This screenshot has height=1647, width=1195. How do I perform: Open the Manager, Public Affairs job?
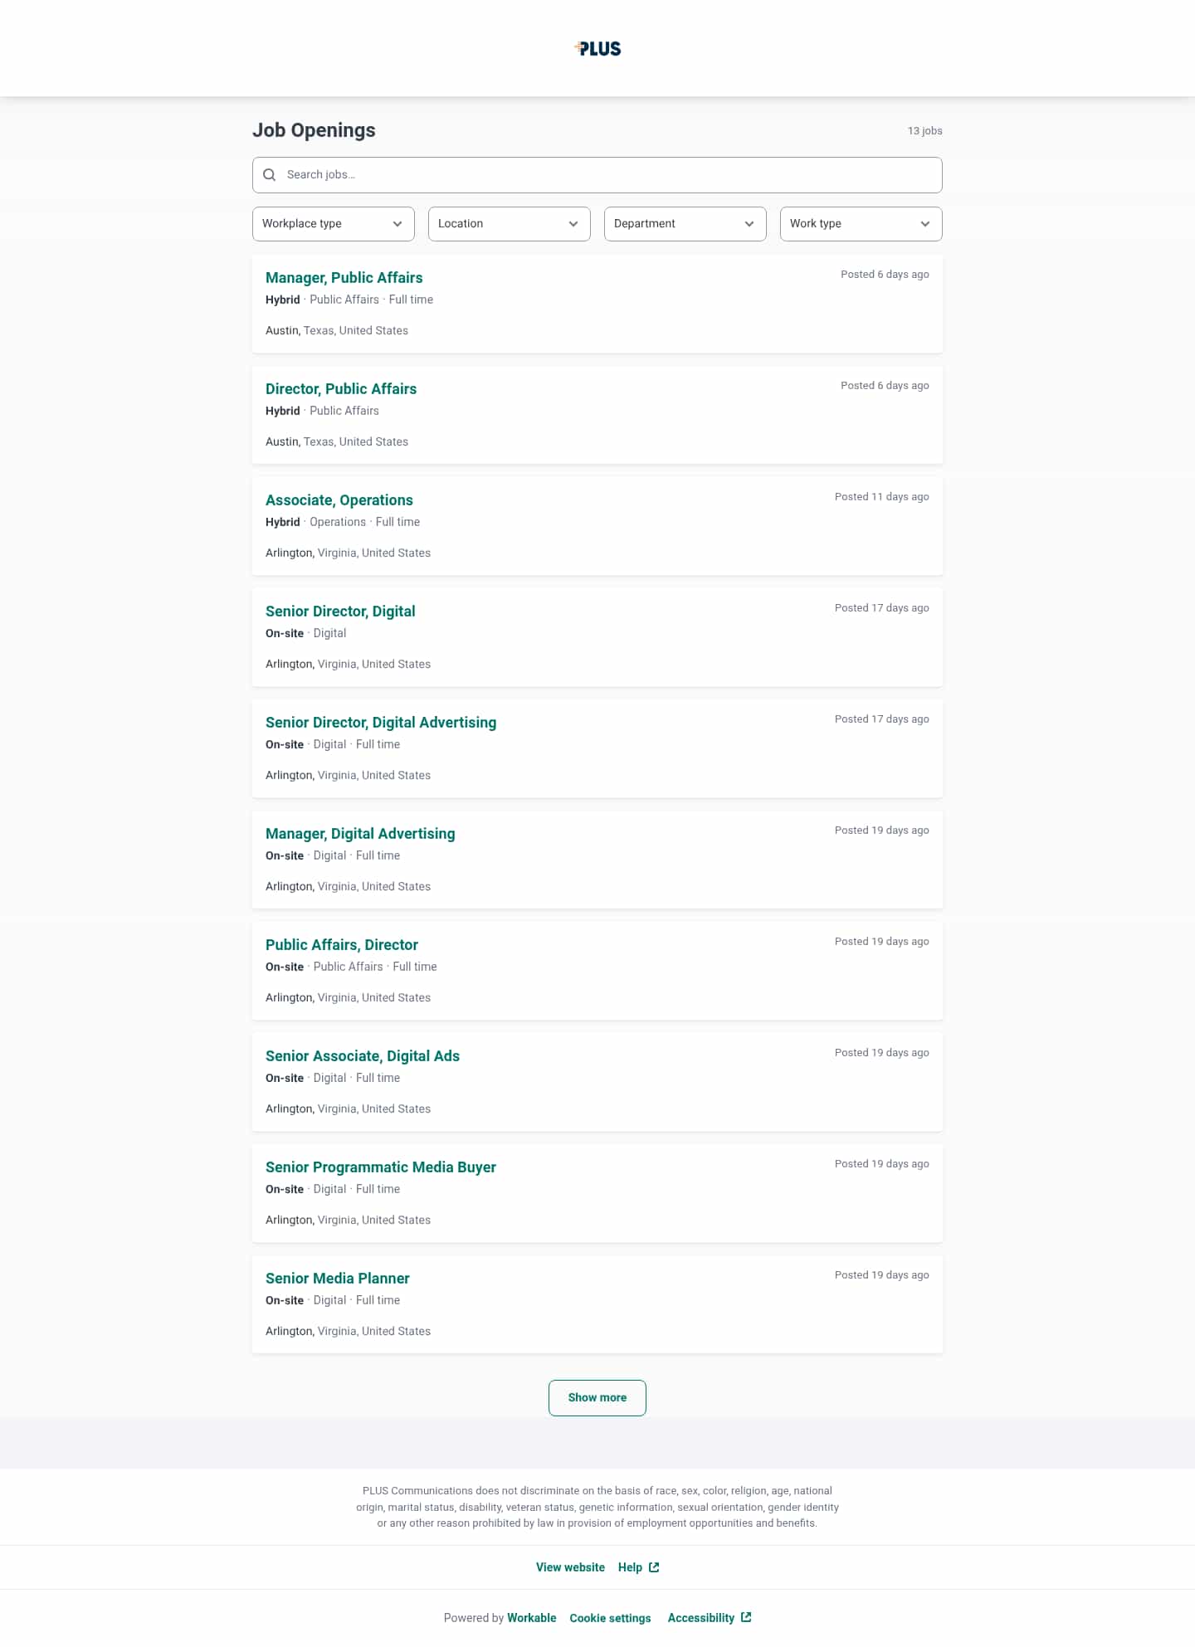(344, 278)
